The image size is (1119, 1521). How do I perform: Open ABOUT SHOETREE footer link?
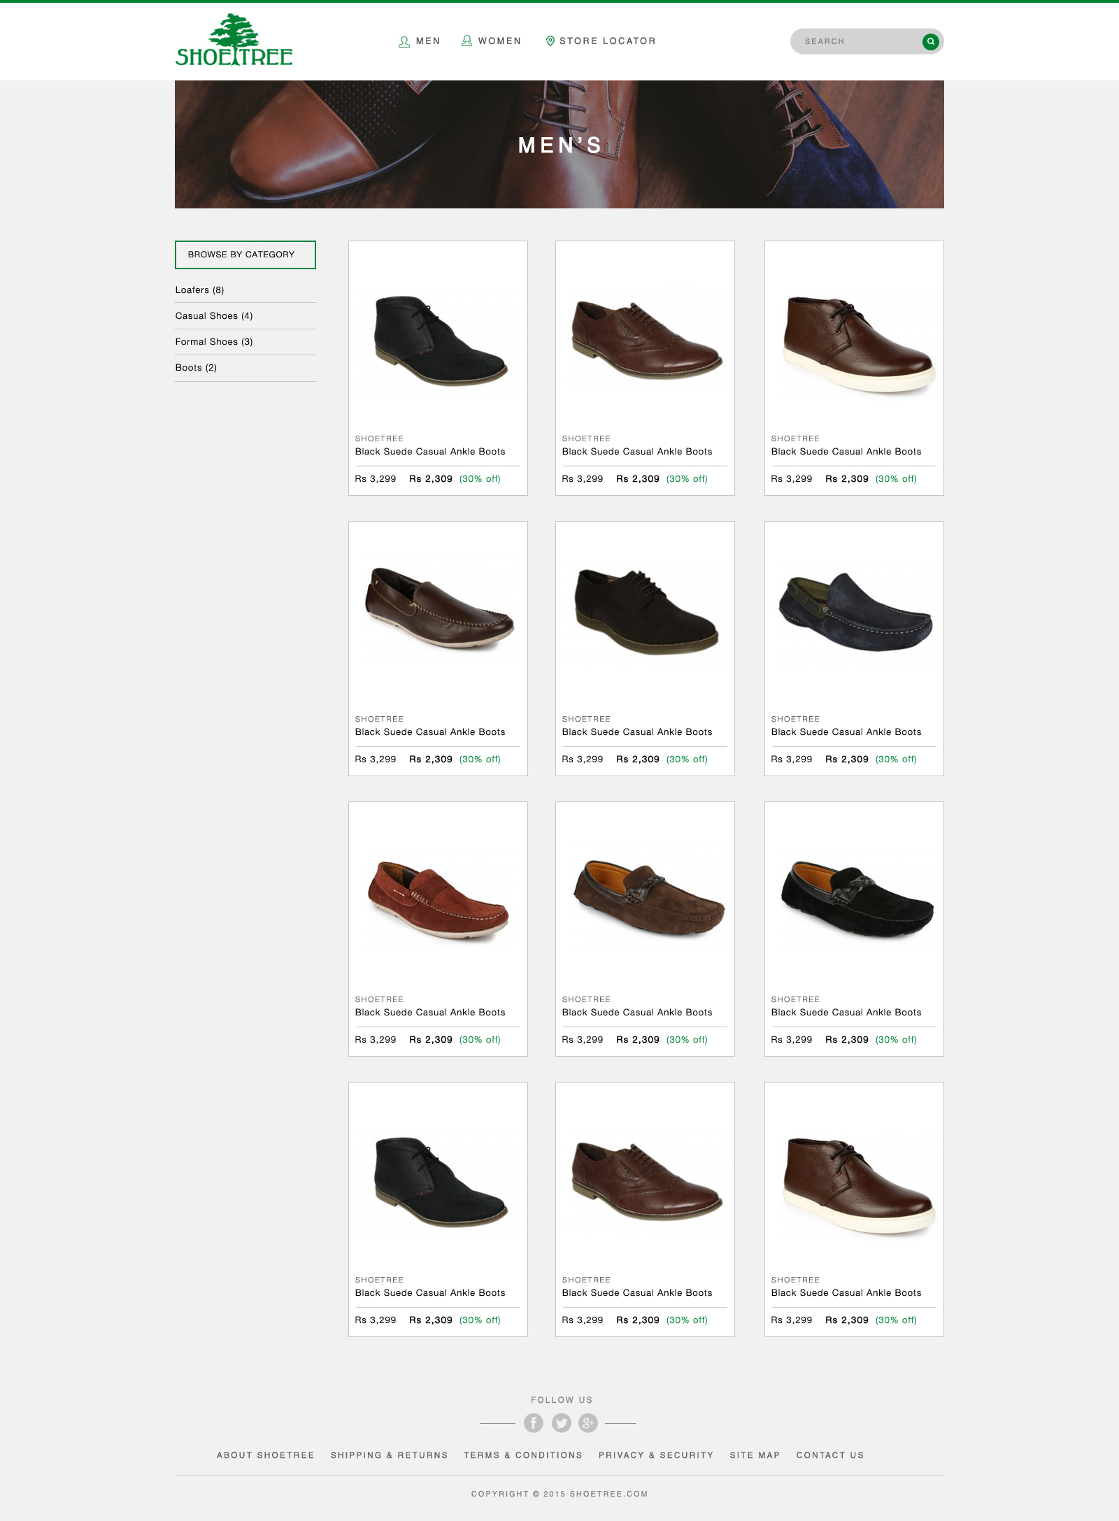coord(266,1455)
